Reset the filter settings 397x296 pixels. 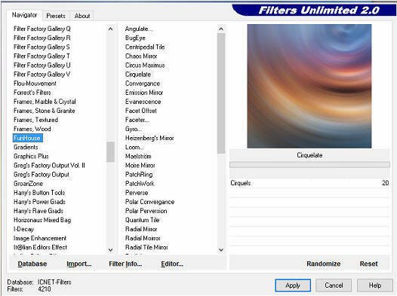point(368,264)
